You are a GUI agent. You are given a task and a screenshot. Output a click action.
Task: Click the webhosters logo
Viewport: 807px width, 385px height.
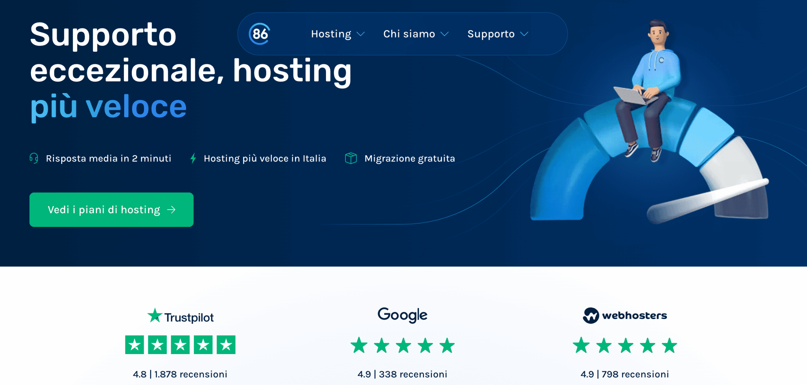coord(625,315)
